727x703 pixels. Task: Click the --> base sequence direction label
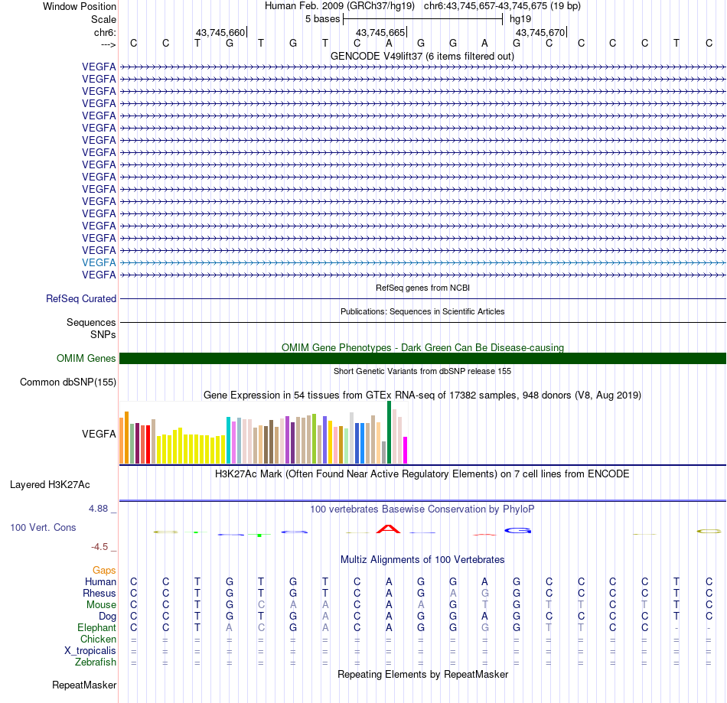pyautogui.click(x=108, y=44)
